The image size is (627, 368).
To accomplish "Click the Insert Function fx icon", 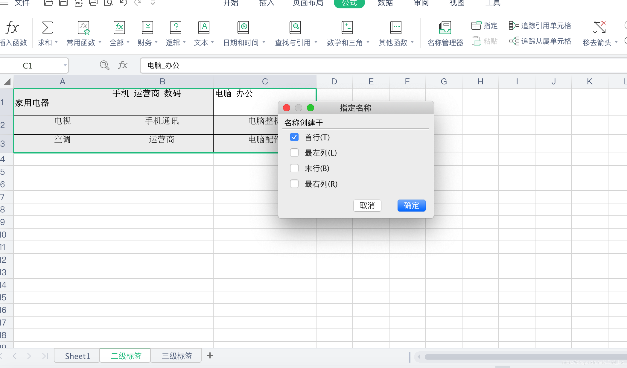I will (13, 28).
